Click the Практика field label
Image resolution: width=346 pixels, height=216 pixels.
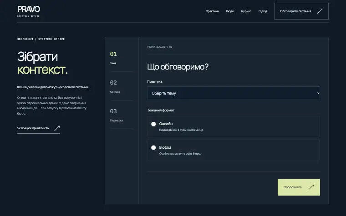155,81
